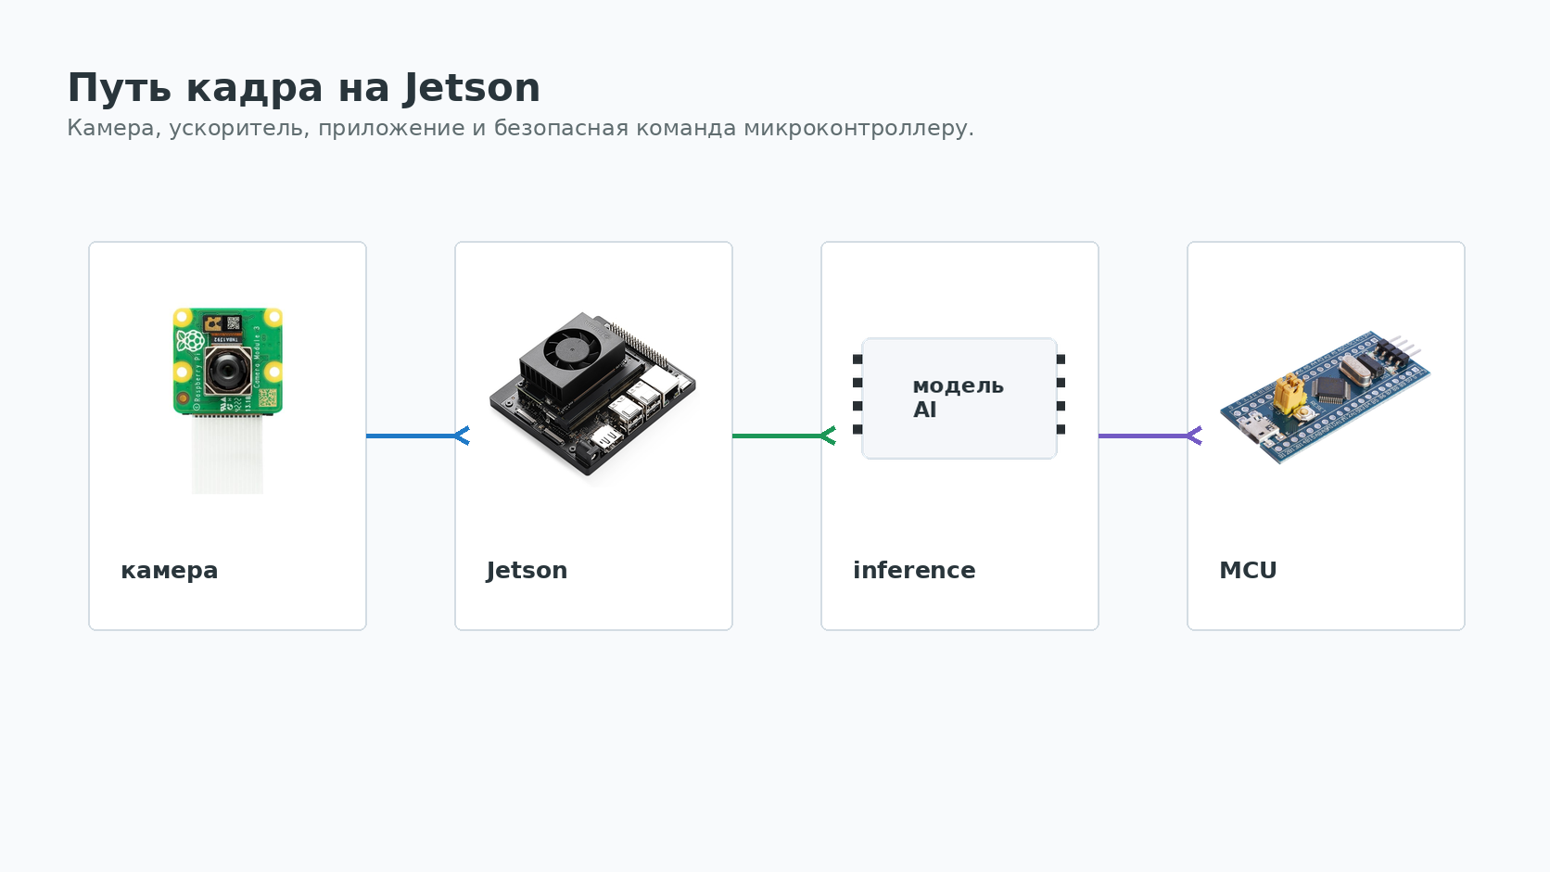
Task: Click the "модель AI" text inside chip
Action: [x=959, y=398]
